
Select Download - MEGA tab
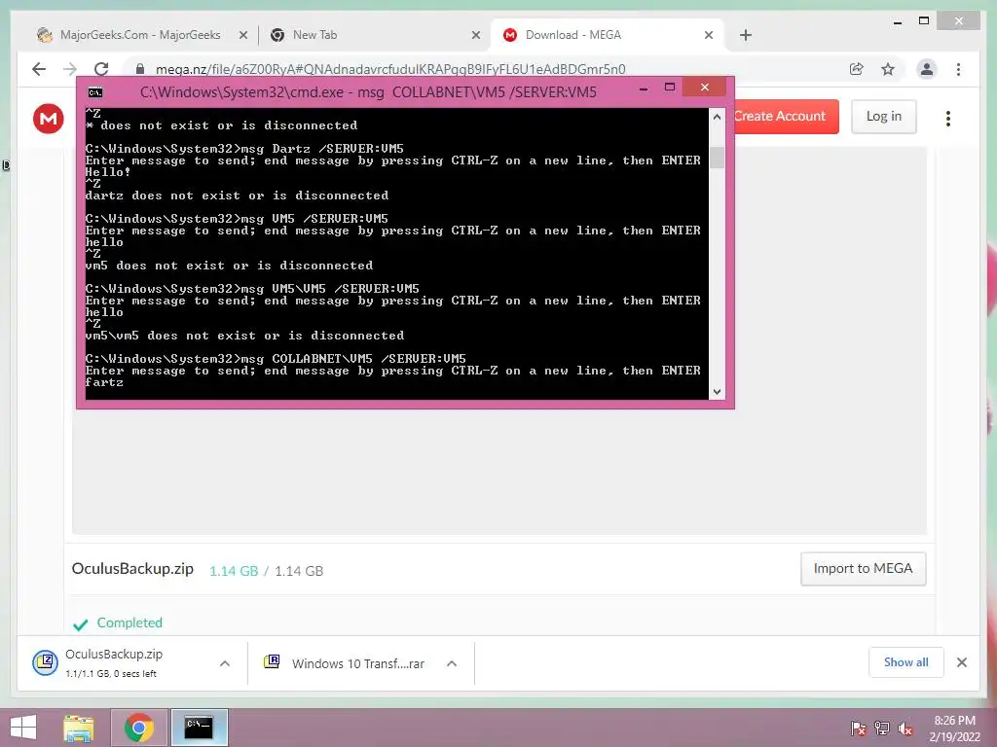(608, 35)
